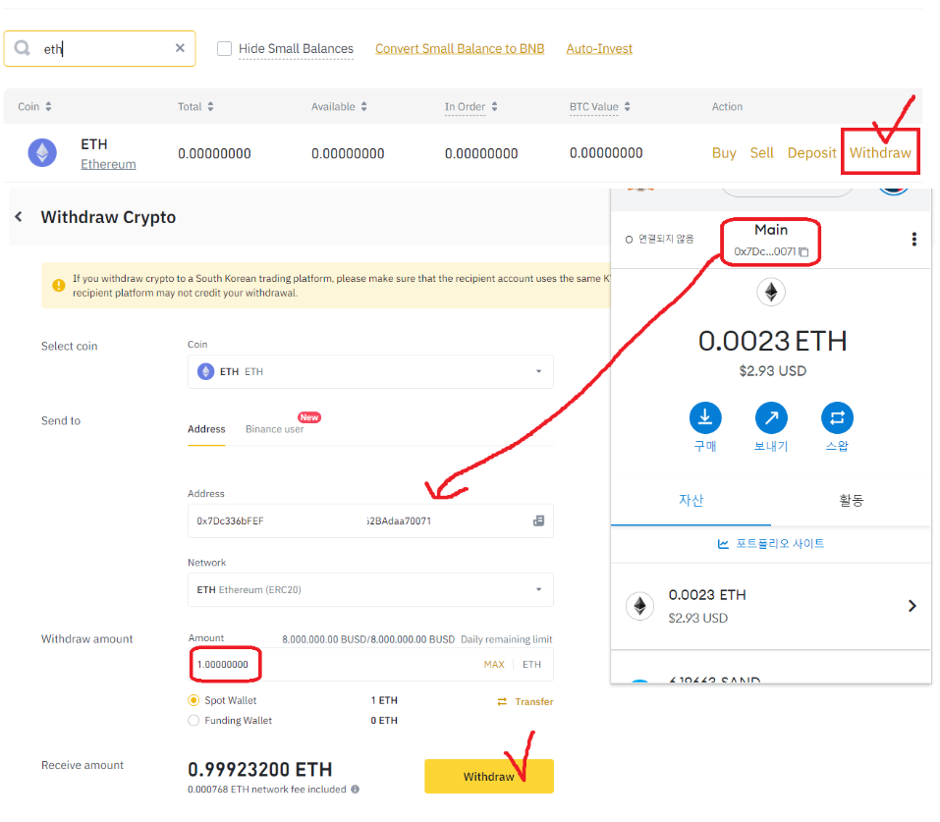The width and height of the screenshot is (940, 822).
Task: Click Sell in the ETH row
Action: [762, 153]
